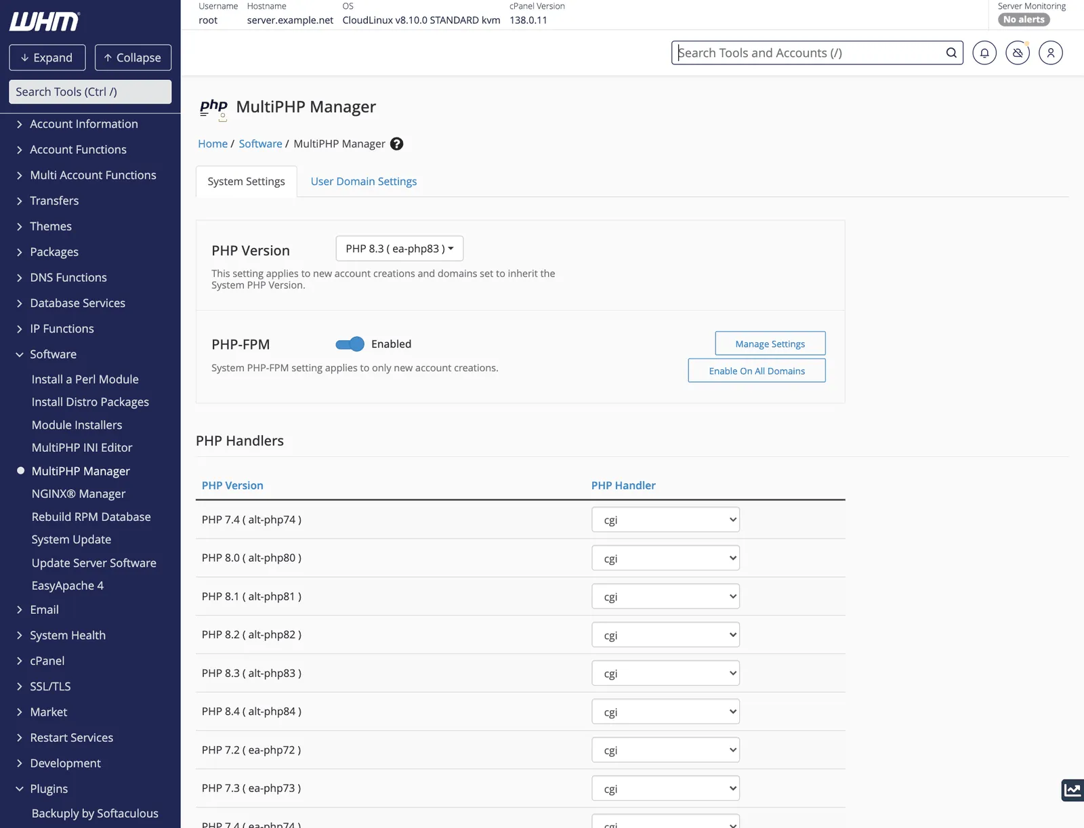
Task: Expand Market section in sidebar
Action: coord(48,712)
